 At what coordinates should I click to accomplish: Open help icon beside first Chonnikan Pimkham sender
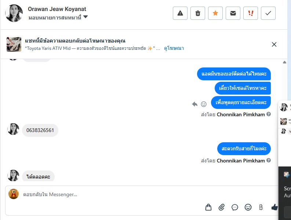point(269,114)
